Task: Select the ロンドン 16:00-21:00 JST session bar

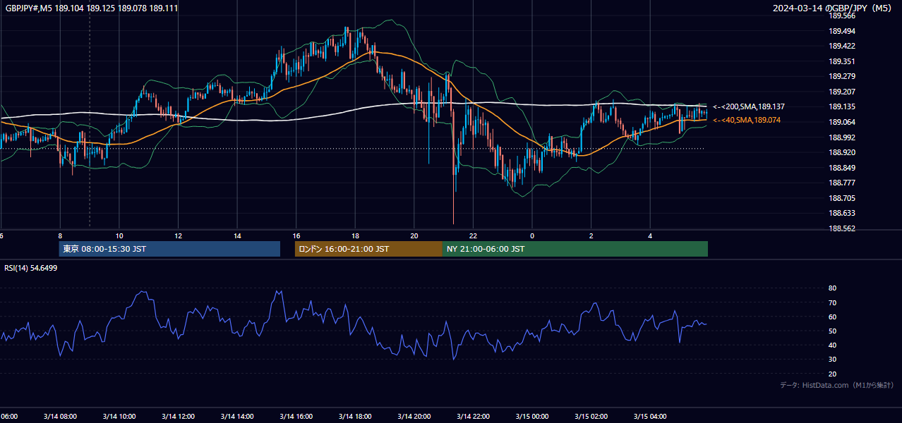Action: [x=368, y=249]
